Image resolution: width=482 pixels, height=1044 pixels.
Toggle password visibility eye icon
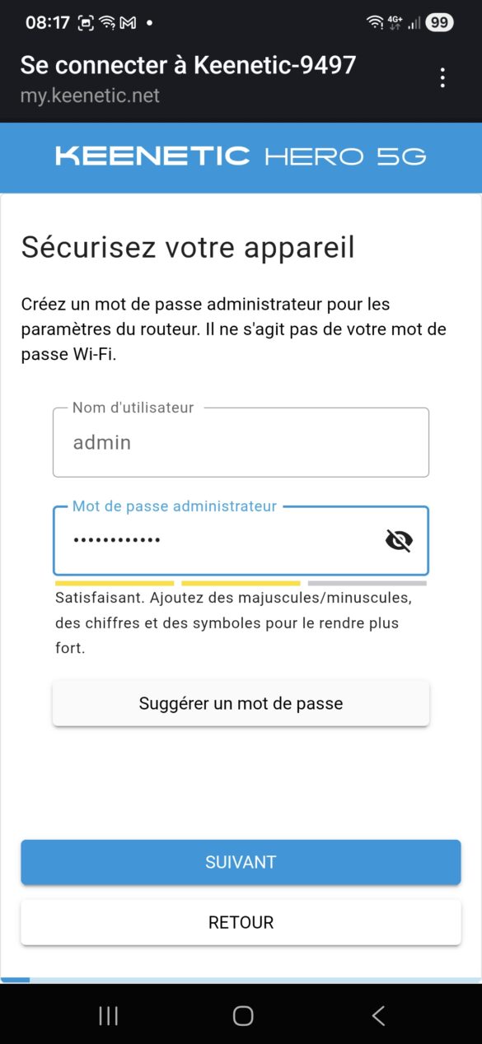(399, 540)
